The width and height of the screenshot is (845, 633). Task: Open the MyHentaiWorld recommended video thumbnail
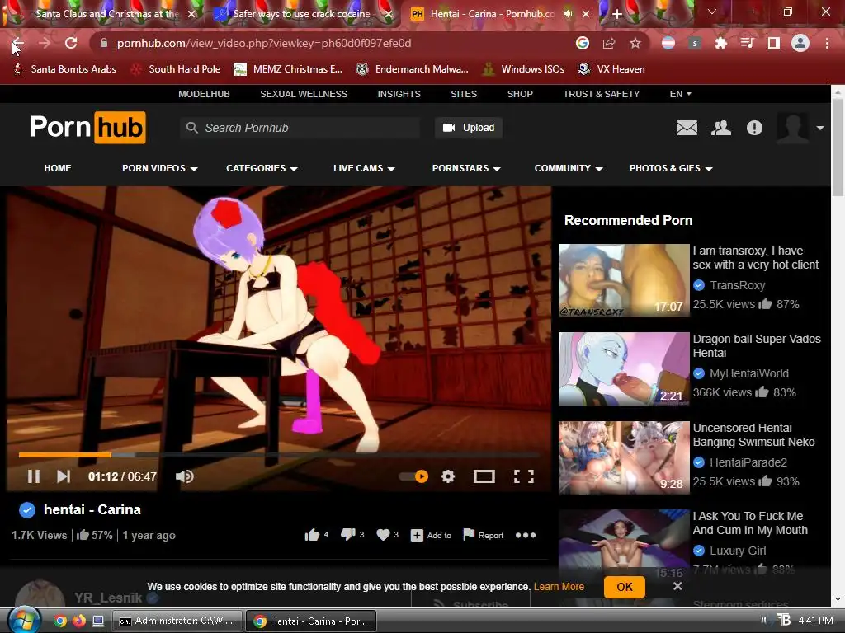tap(624, 369)
